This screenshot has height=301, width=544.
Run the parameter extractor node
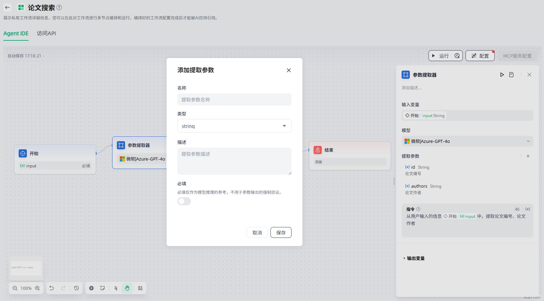click(502, 75)
